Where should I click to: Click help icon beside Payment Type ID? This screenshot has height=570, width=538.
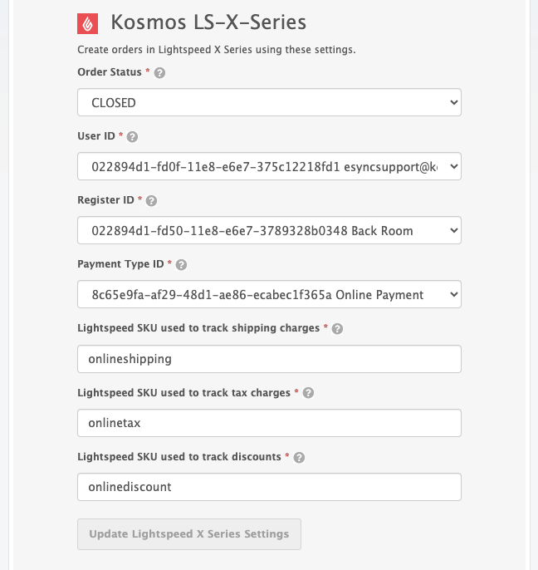tap(182, 264)
